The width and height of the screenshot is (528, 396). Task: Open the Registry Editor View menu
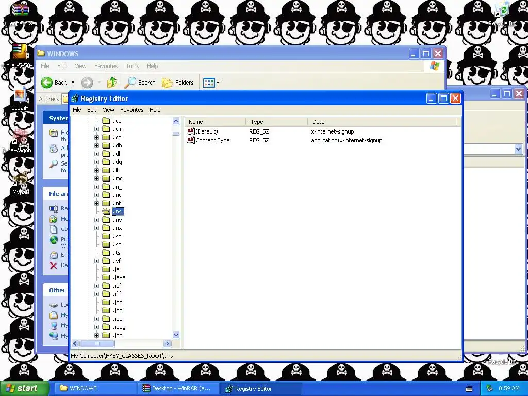[x=108, y=110]
